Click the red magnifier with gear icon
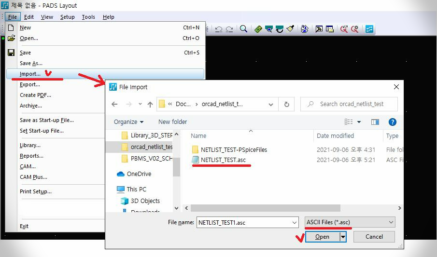437x257 pixels. click(354, 29)
